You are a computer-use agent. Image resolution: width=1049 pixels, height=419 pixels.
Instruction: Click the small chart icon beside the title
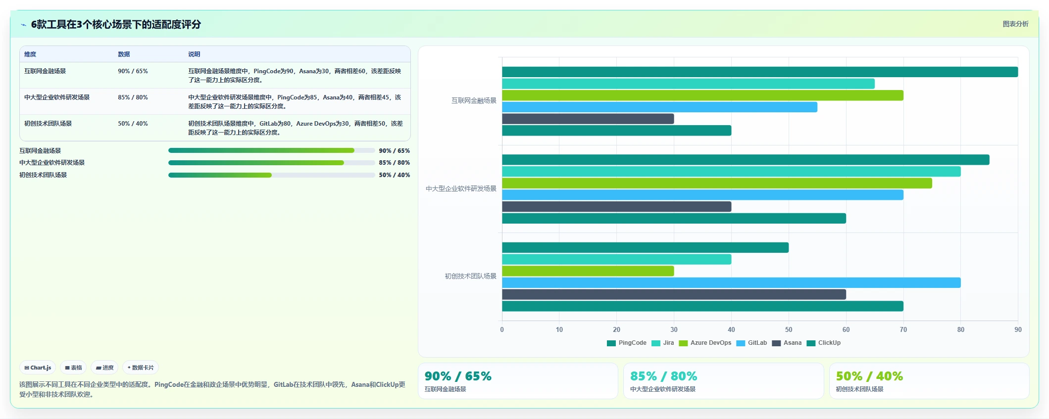tap(23, 25)
